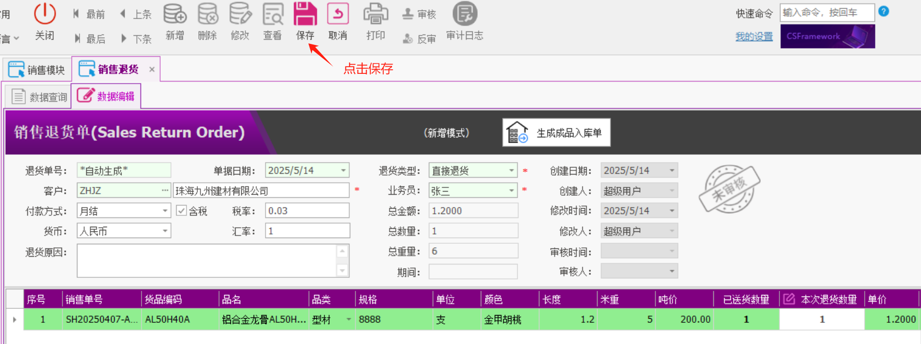
Task: Click the 税率 input field
Action: (307, 211)
